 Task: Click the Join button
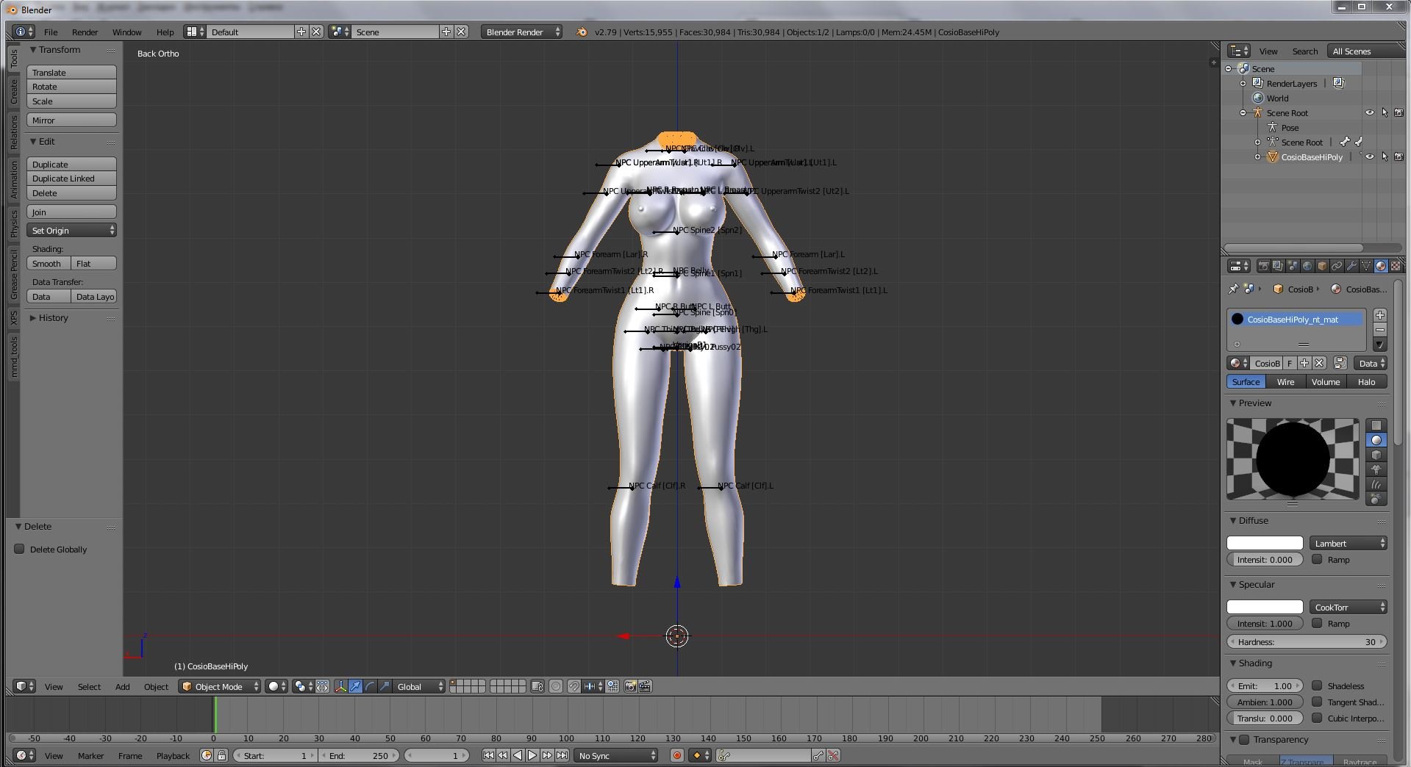71,212
